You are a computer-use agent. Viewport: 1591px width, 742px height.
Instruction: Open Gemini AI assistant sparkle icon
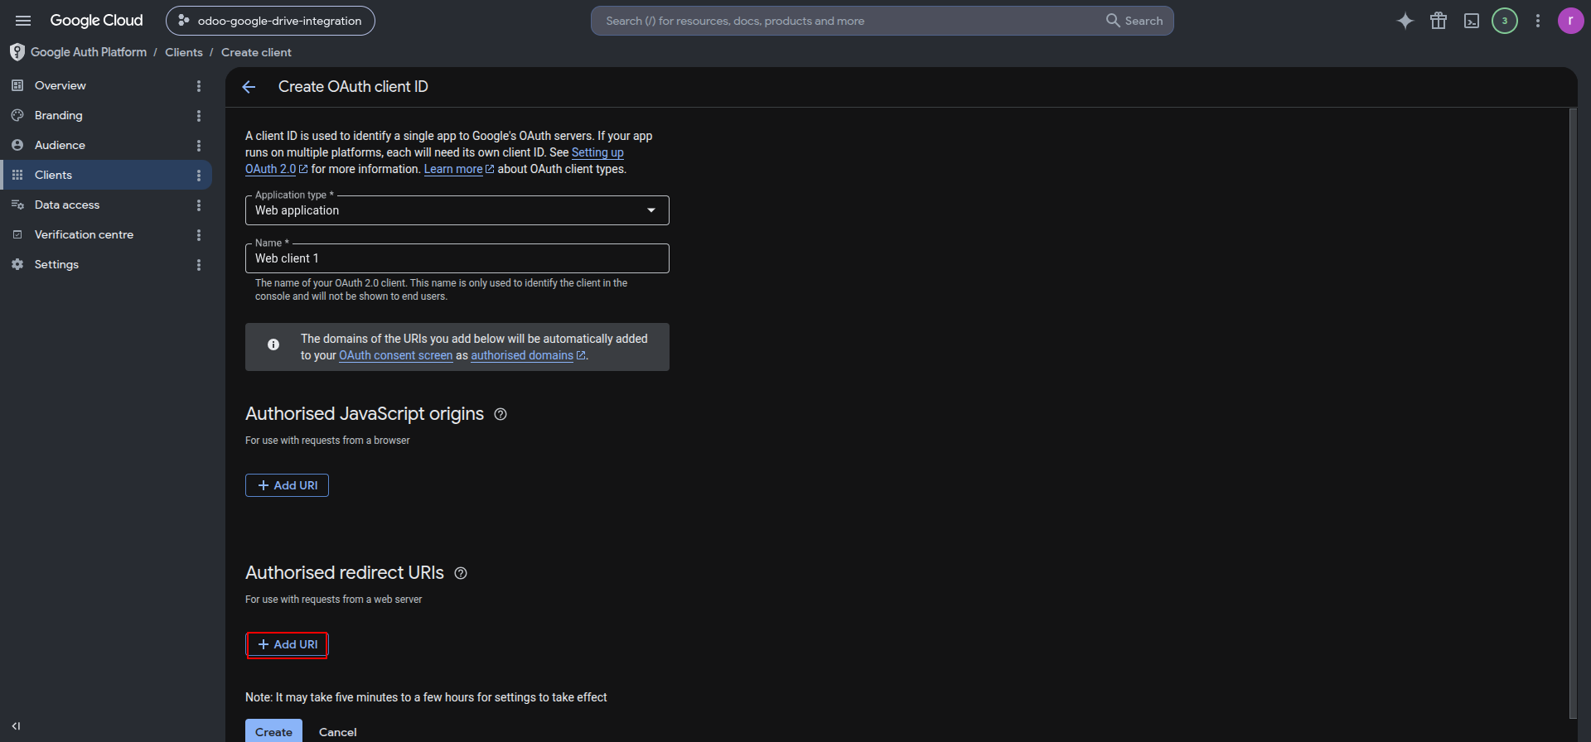coord(1405,21)
